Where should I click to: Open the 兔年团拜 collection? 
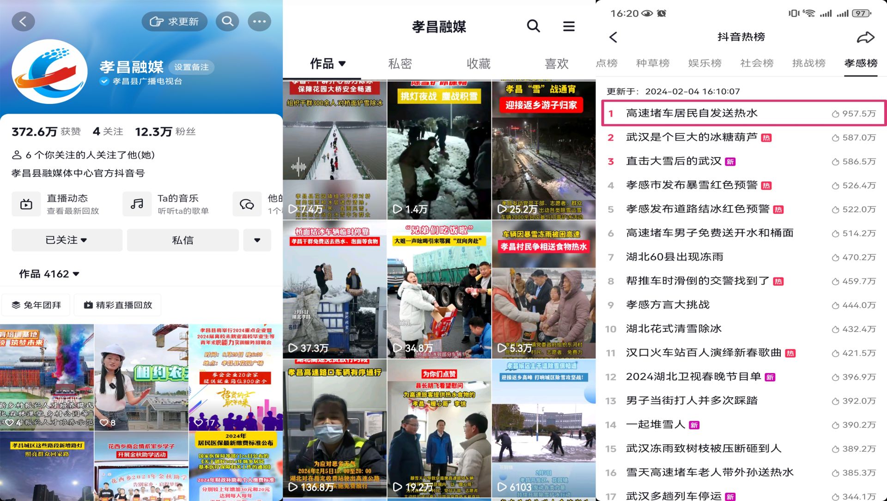36,305
